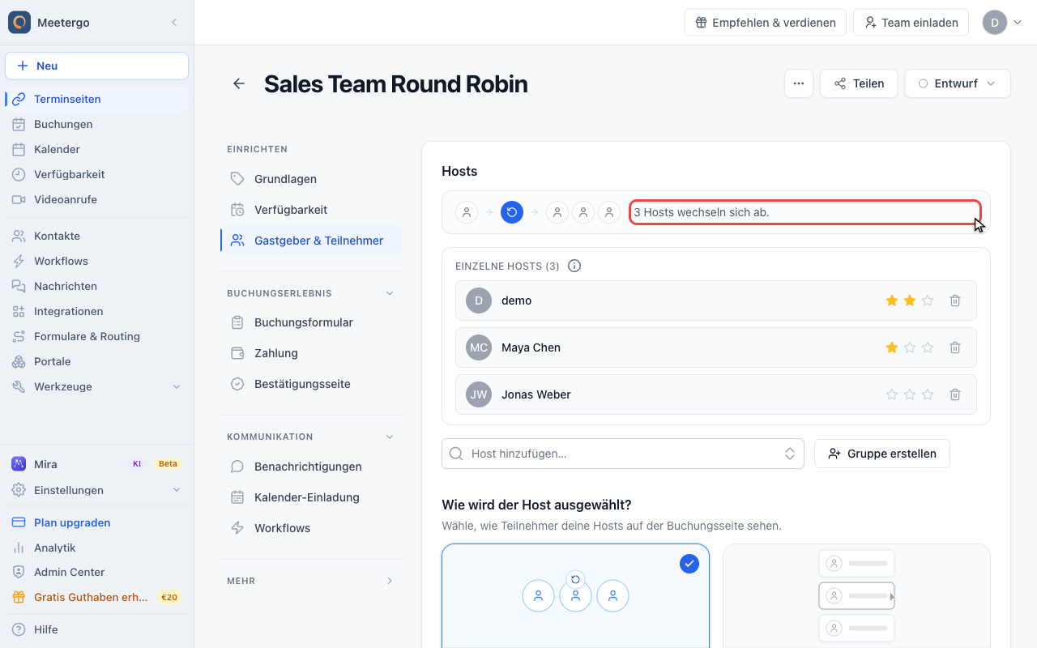Click the info icon next to Einzelne Hosts
This screenshot has height=648, width=1037.
(x=574, y=266)
